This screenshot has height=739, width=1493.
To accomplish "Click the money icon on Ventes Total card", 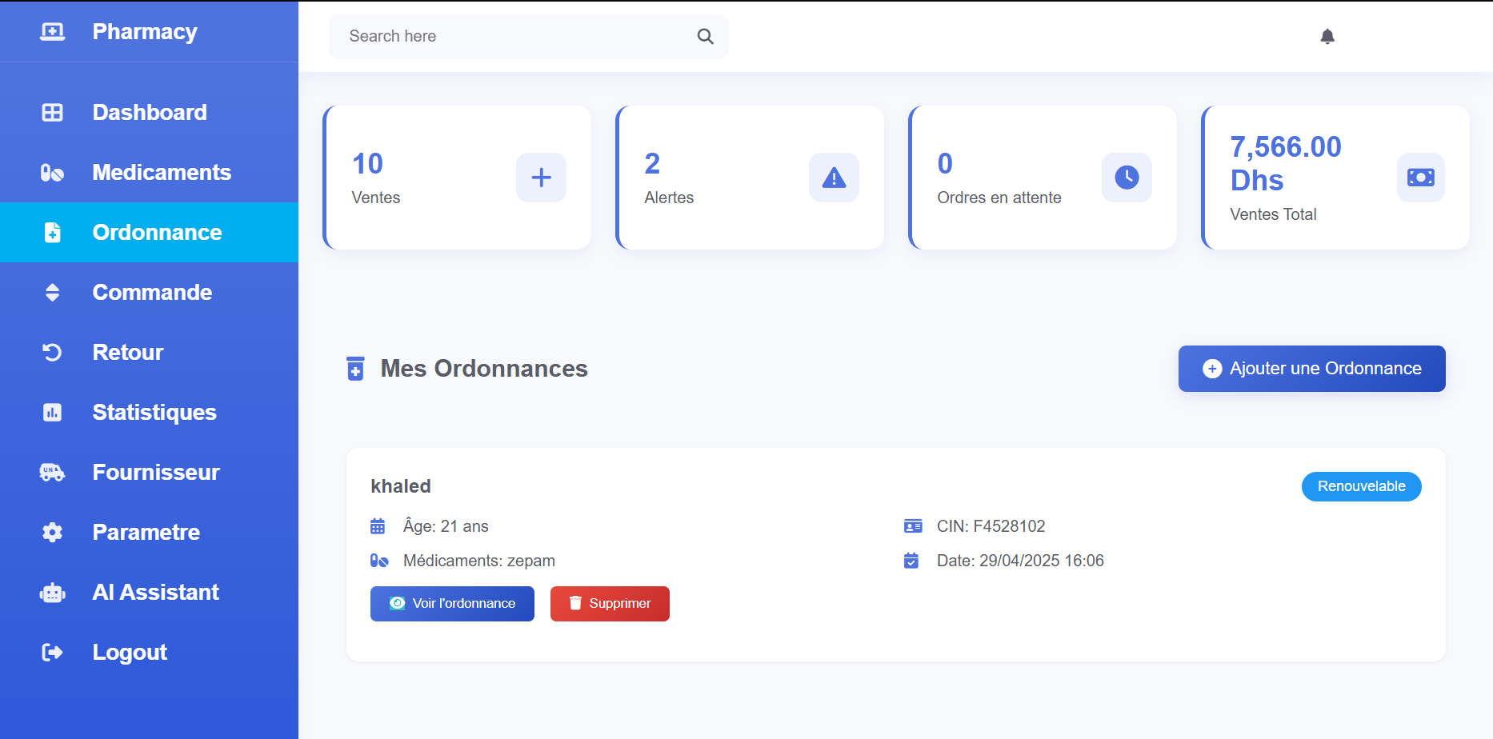I will [1420, 178].
